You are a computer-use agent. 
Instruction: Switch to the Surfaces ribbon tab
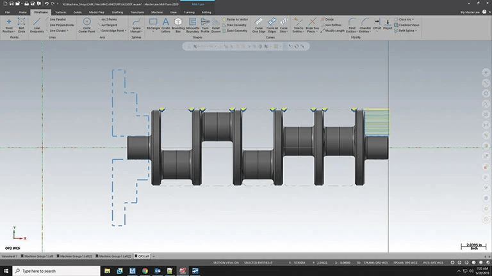point(60,12)
